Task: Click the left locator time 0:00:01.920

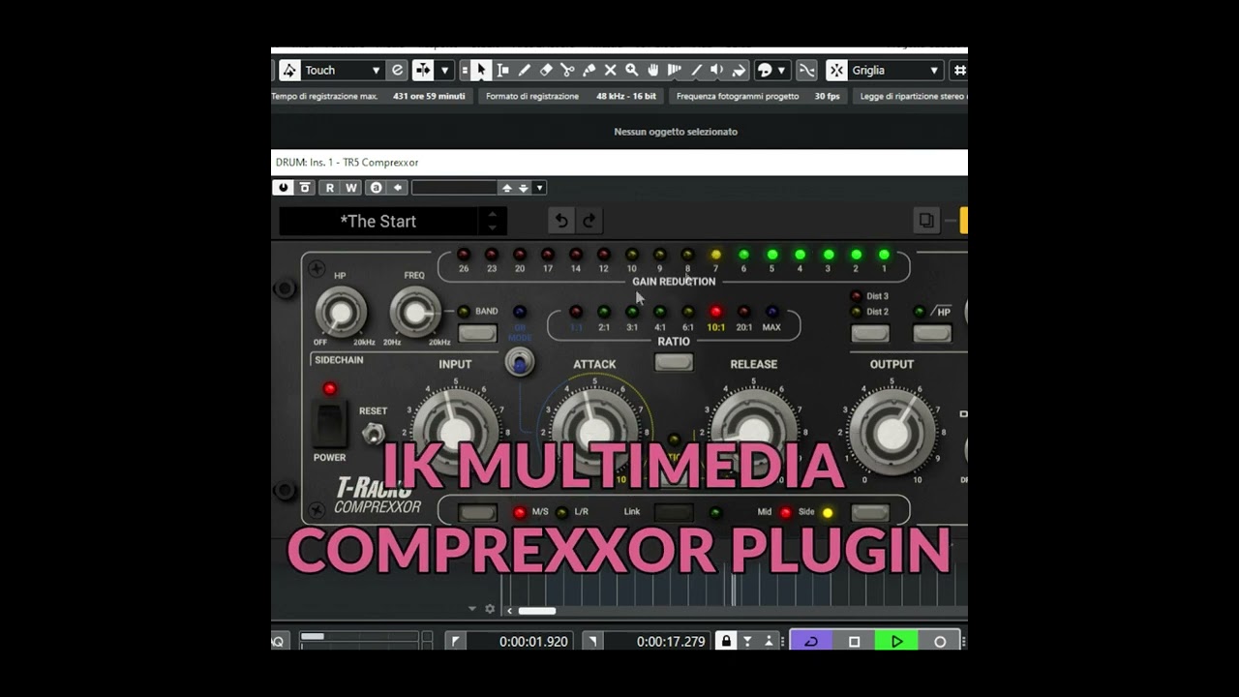Action: [532, 641]
